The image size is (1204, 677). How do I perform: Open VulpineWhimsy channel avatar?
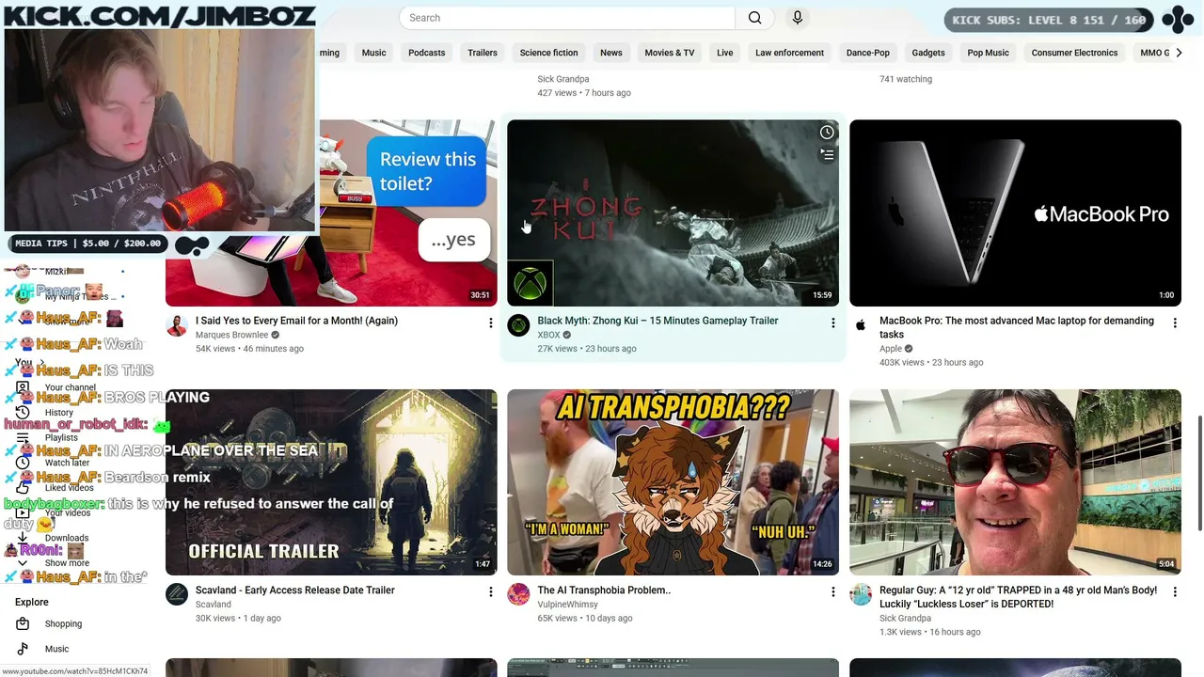coord(518,594)
